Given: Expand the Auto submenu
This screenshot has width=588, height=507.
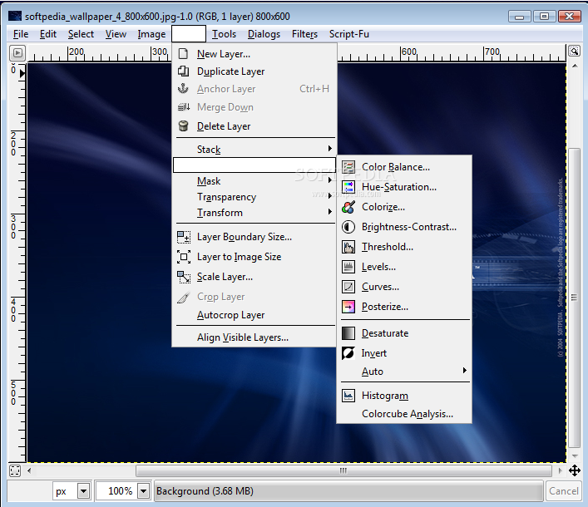Looking at the screenshot, I should pyautogui.click(x=405, y=372).
